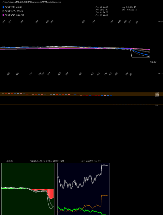
Task: Select the Pre H: 24.91 value
Action: point(102,10)
